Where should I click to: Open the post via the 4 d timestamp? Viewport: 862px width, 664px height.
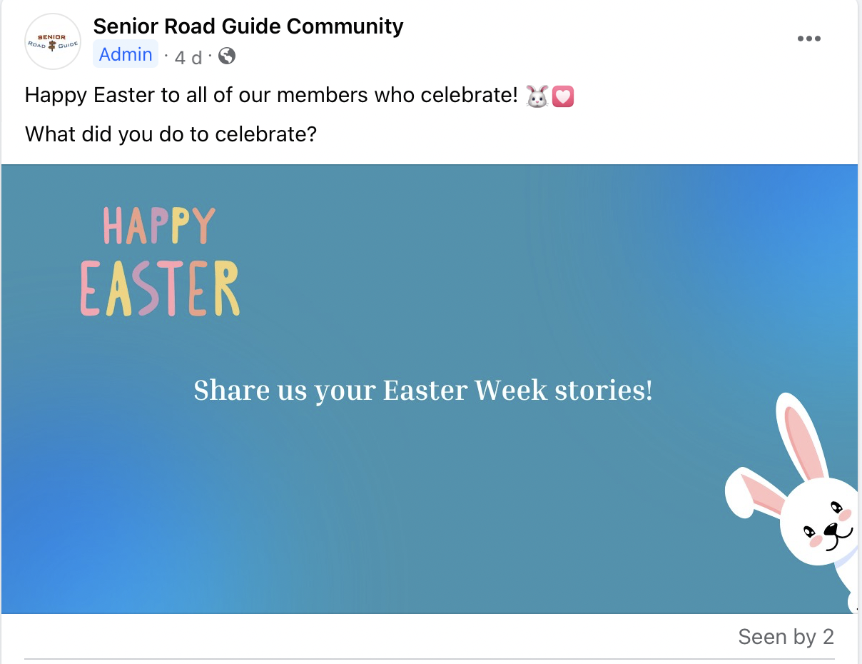(188, 57)
